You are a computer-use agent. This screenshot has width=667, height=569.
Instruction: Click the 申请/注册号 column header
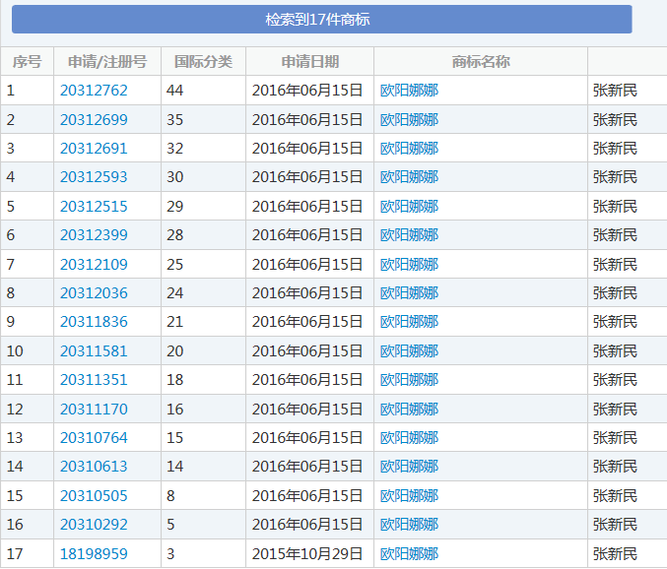click(x=107, y=62)
